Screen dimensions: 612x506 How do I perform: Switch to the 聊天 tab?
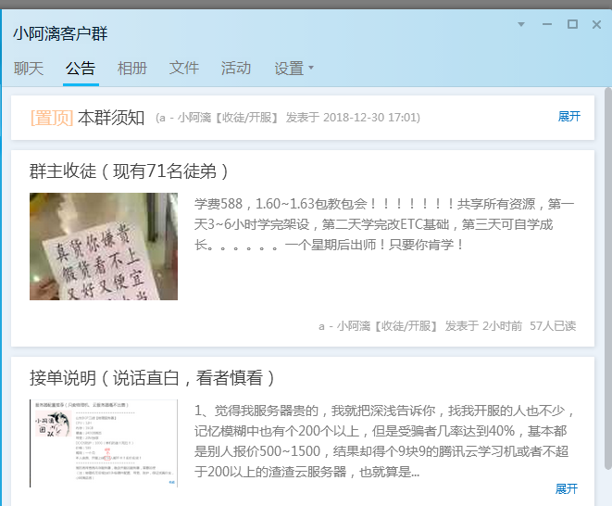pyautogui.click(x=29, y=68)
